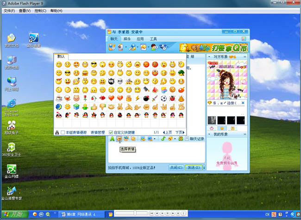Open the emoticon management link

pos(98,132)
